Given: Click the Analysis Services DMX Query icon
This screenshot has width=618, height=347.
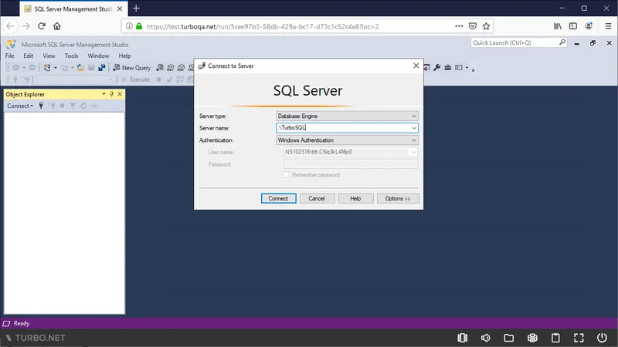Looking at the screenshot, I should pos(181,68).
